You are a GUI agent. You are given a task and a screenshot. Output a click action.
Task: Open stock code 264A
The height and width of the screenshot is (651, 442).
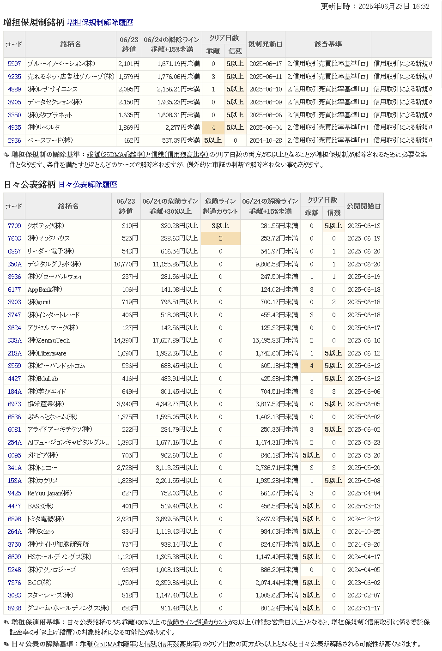[14, 531]
